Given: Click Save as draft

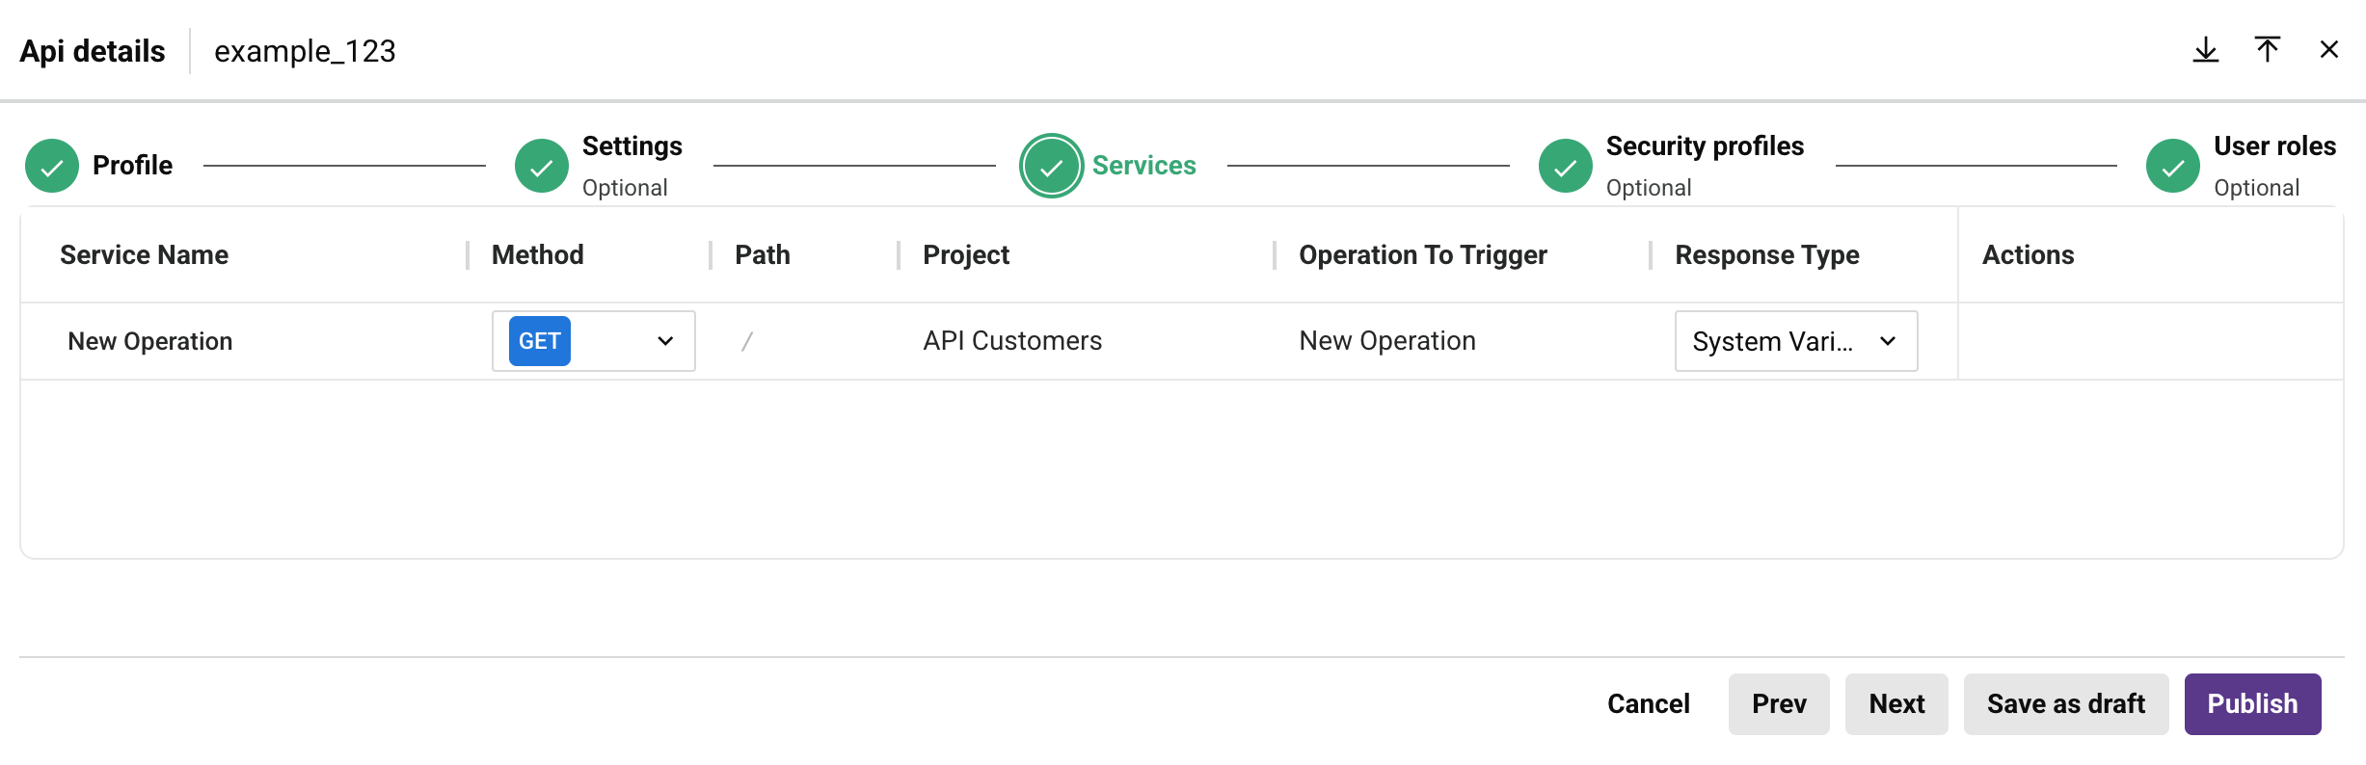Looking at the screenshot, I should click(2066, 704).
